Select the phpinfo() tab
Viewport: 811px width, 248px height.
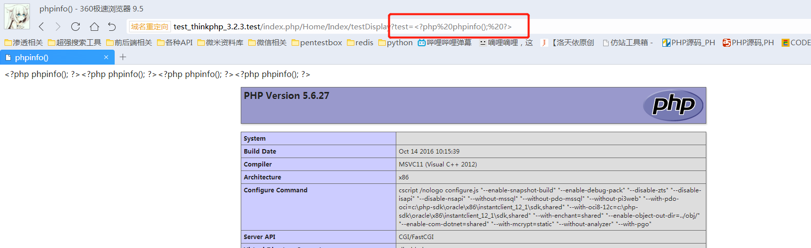(57, 57)
